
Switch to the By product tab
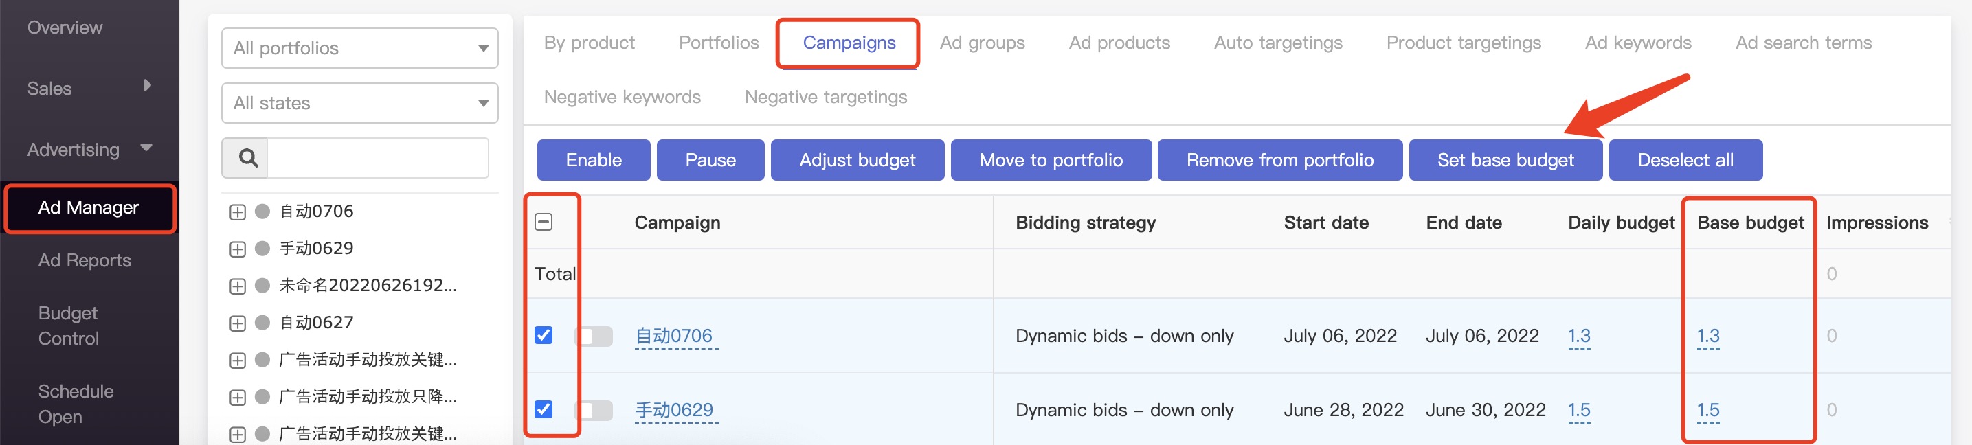coord(590,43)
